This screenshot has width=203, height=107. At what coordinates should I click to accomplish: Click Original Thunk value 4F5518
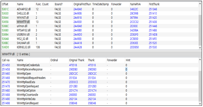73,65
